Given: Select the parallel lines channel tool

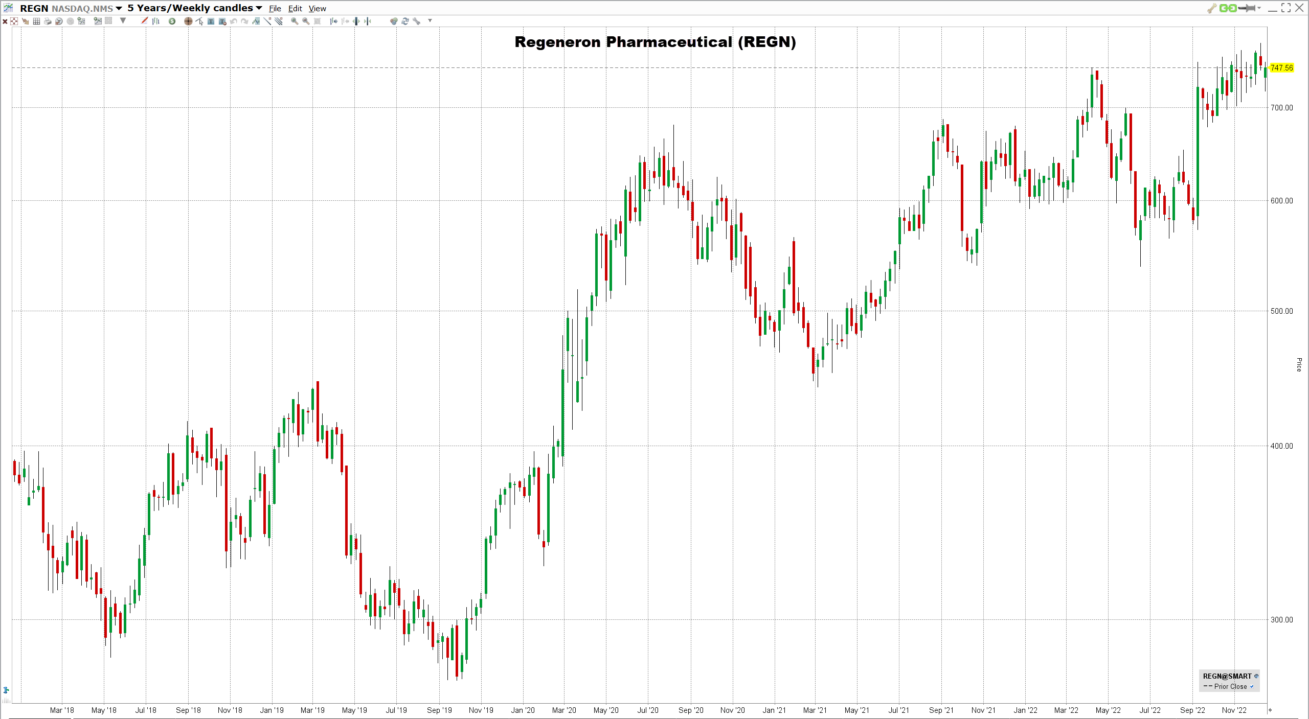Looking at the screenshot, I should pos(278,21).
